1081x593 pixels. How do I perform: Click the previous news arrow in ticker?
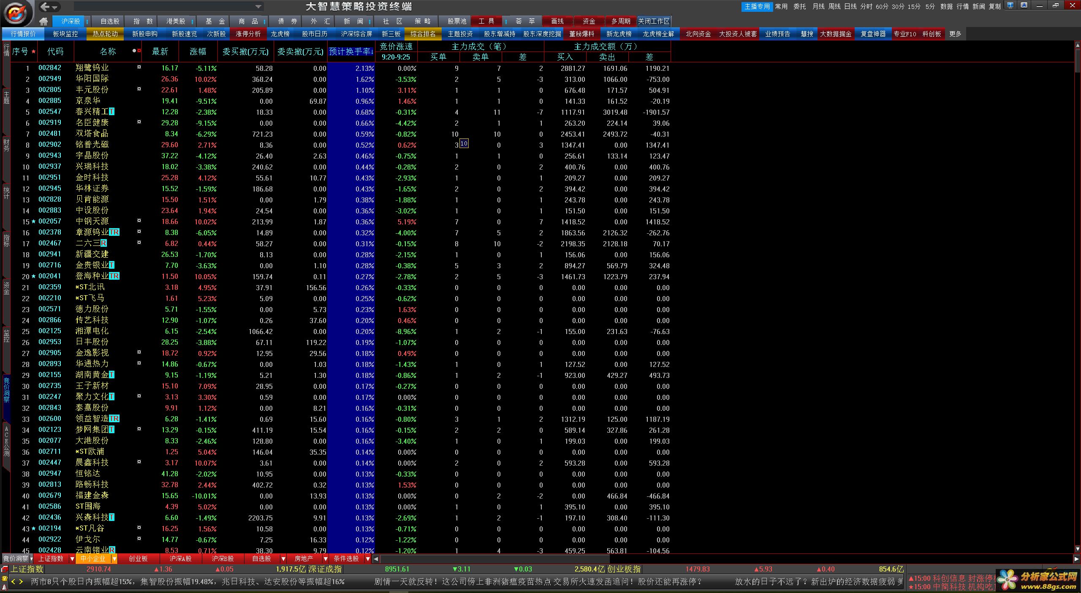click(13, 582)
